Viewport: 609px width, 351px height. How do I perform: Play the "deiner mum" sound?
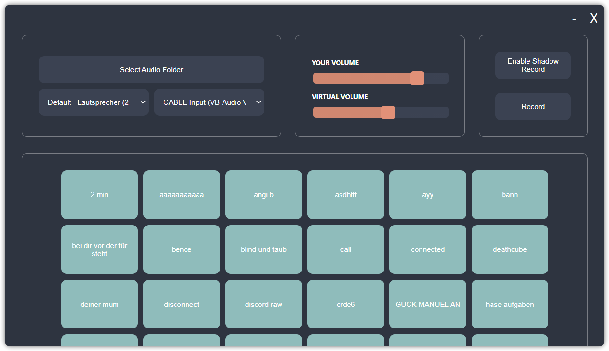click(99, 304)
